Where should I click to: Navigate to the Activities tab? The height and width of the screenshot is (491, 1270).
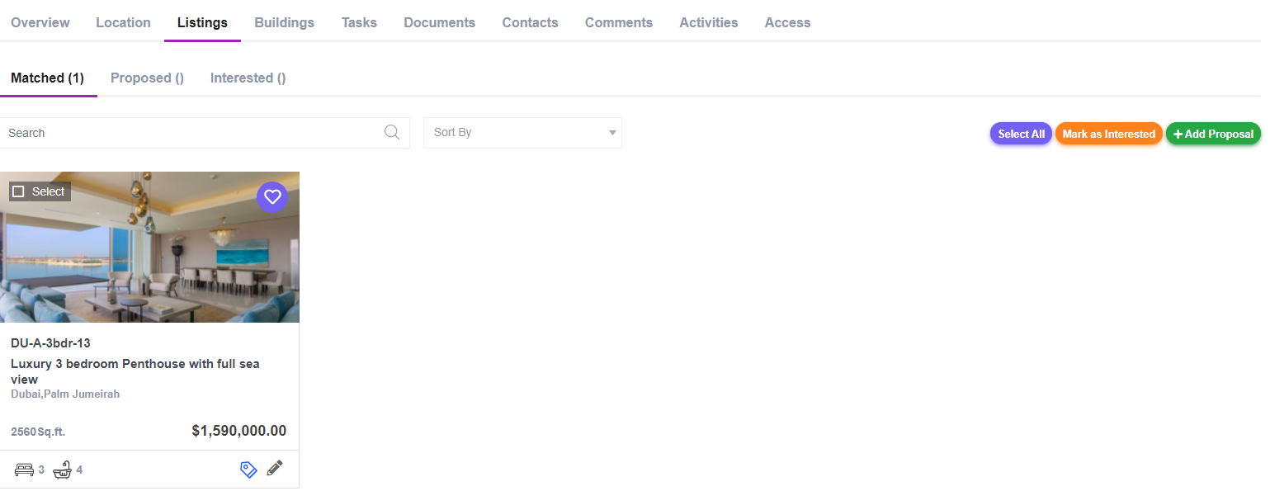[708, 23]
